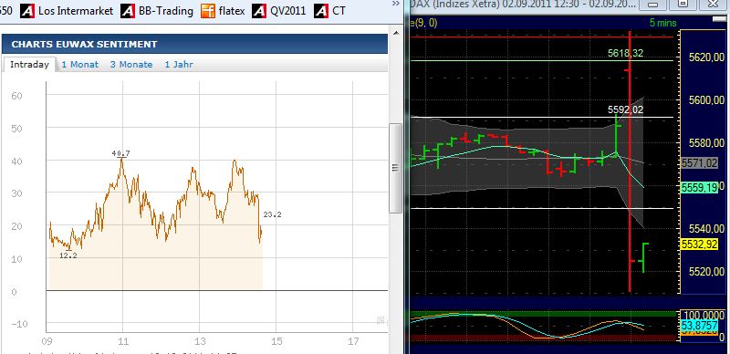Screen dimensions: 730x354
Task: Click the Charts Euwax Sentiment header
Action: [194, 44]
